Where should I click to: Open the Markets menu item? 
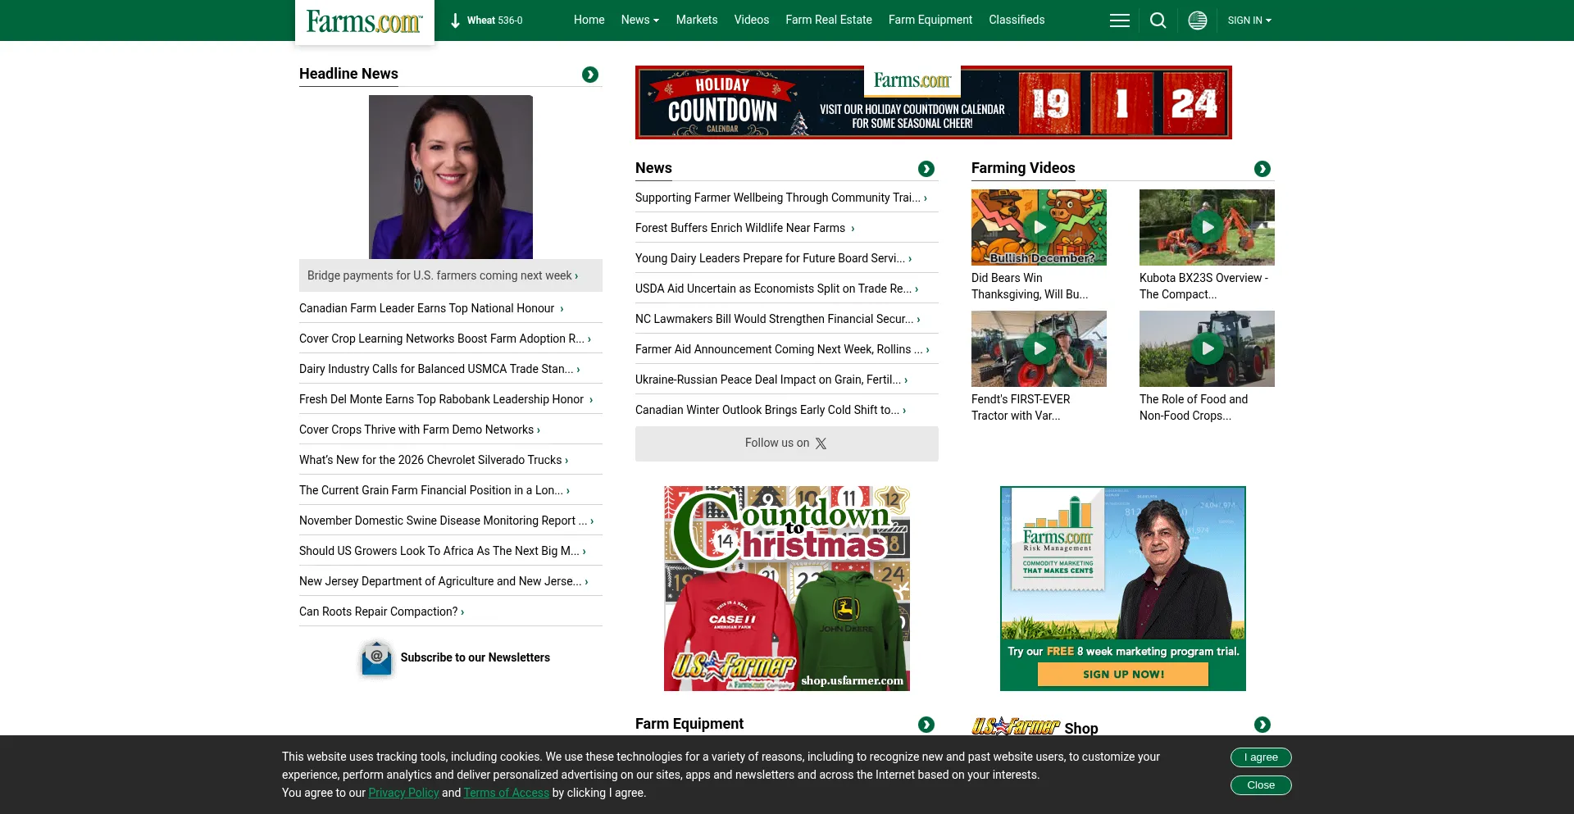(x=696, y=20)
